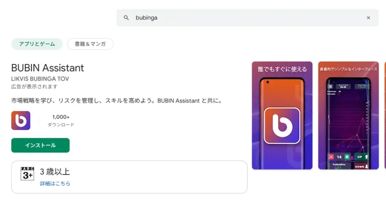386x217 pixels.
Task: Click the BUBIN Assistant app icon
Action: pyautogui.click(x=21, y=121)
